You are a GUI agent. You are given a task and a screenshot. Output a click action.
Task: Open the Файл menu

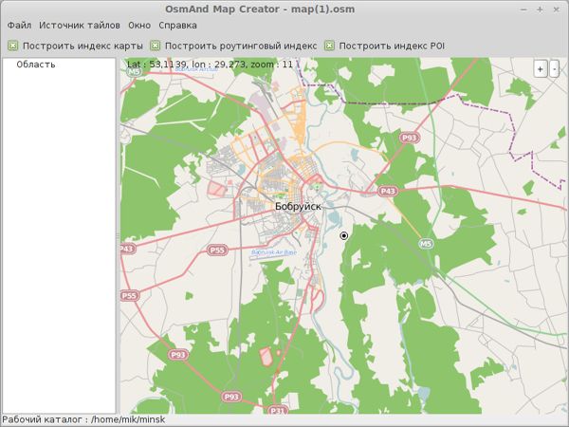point(19,26)
